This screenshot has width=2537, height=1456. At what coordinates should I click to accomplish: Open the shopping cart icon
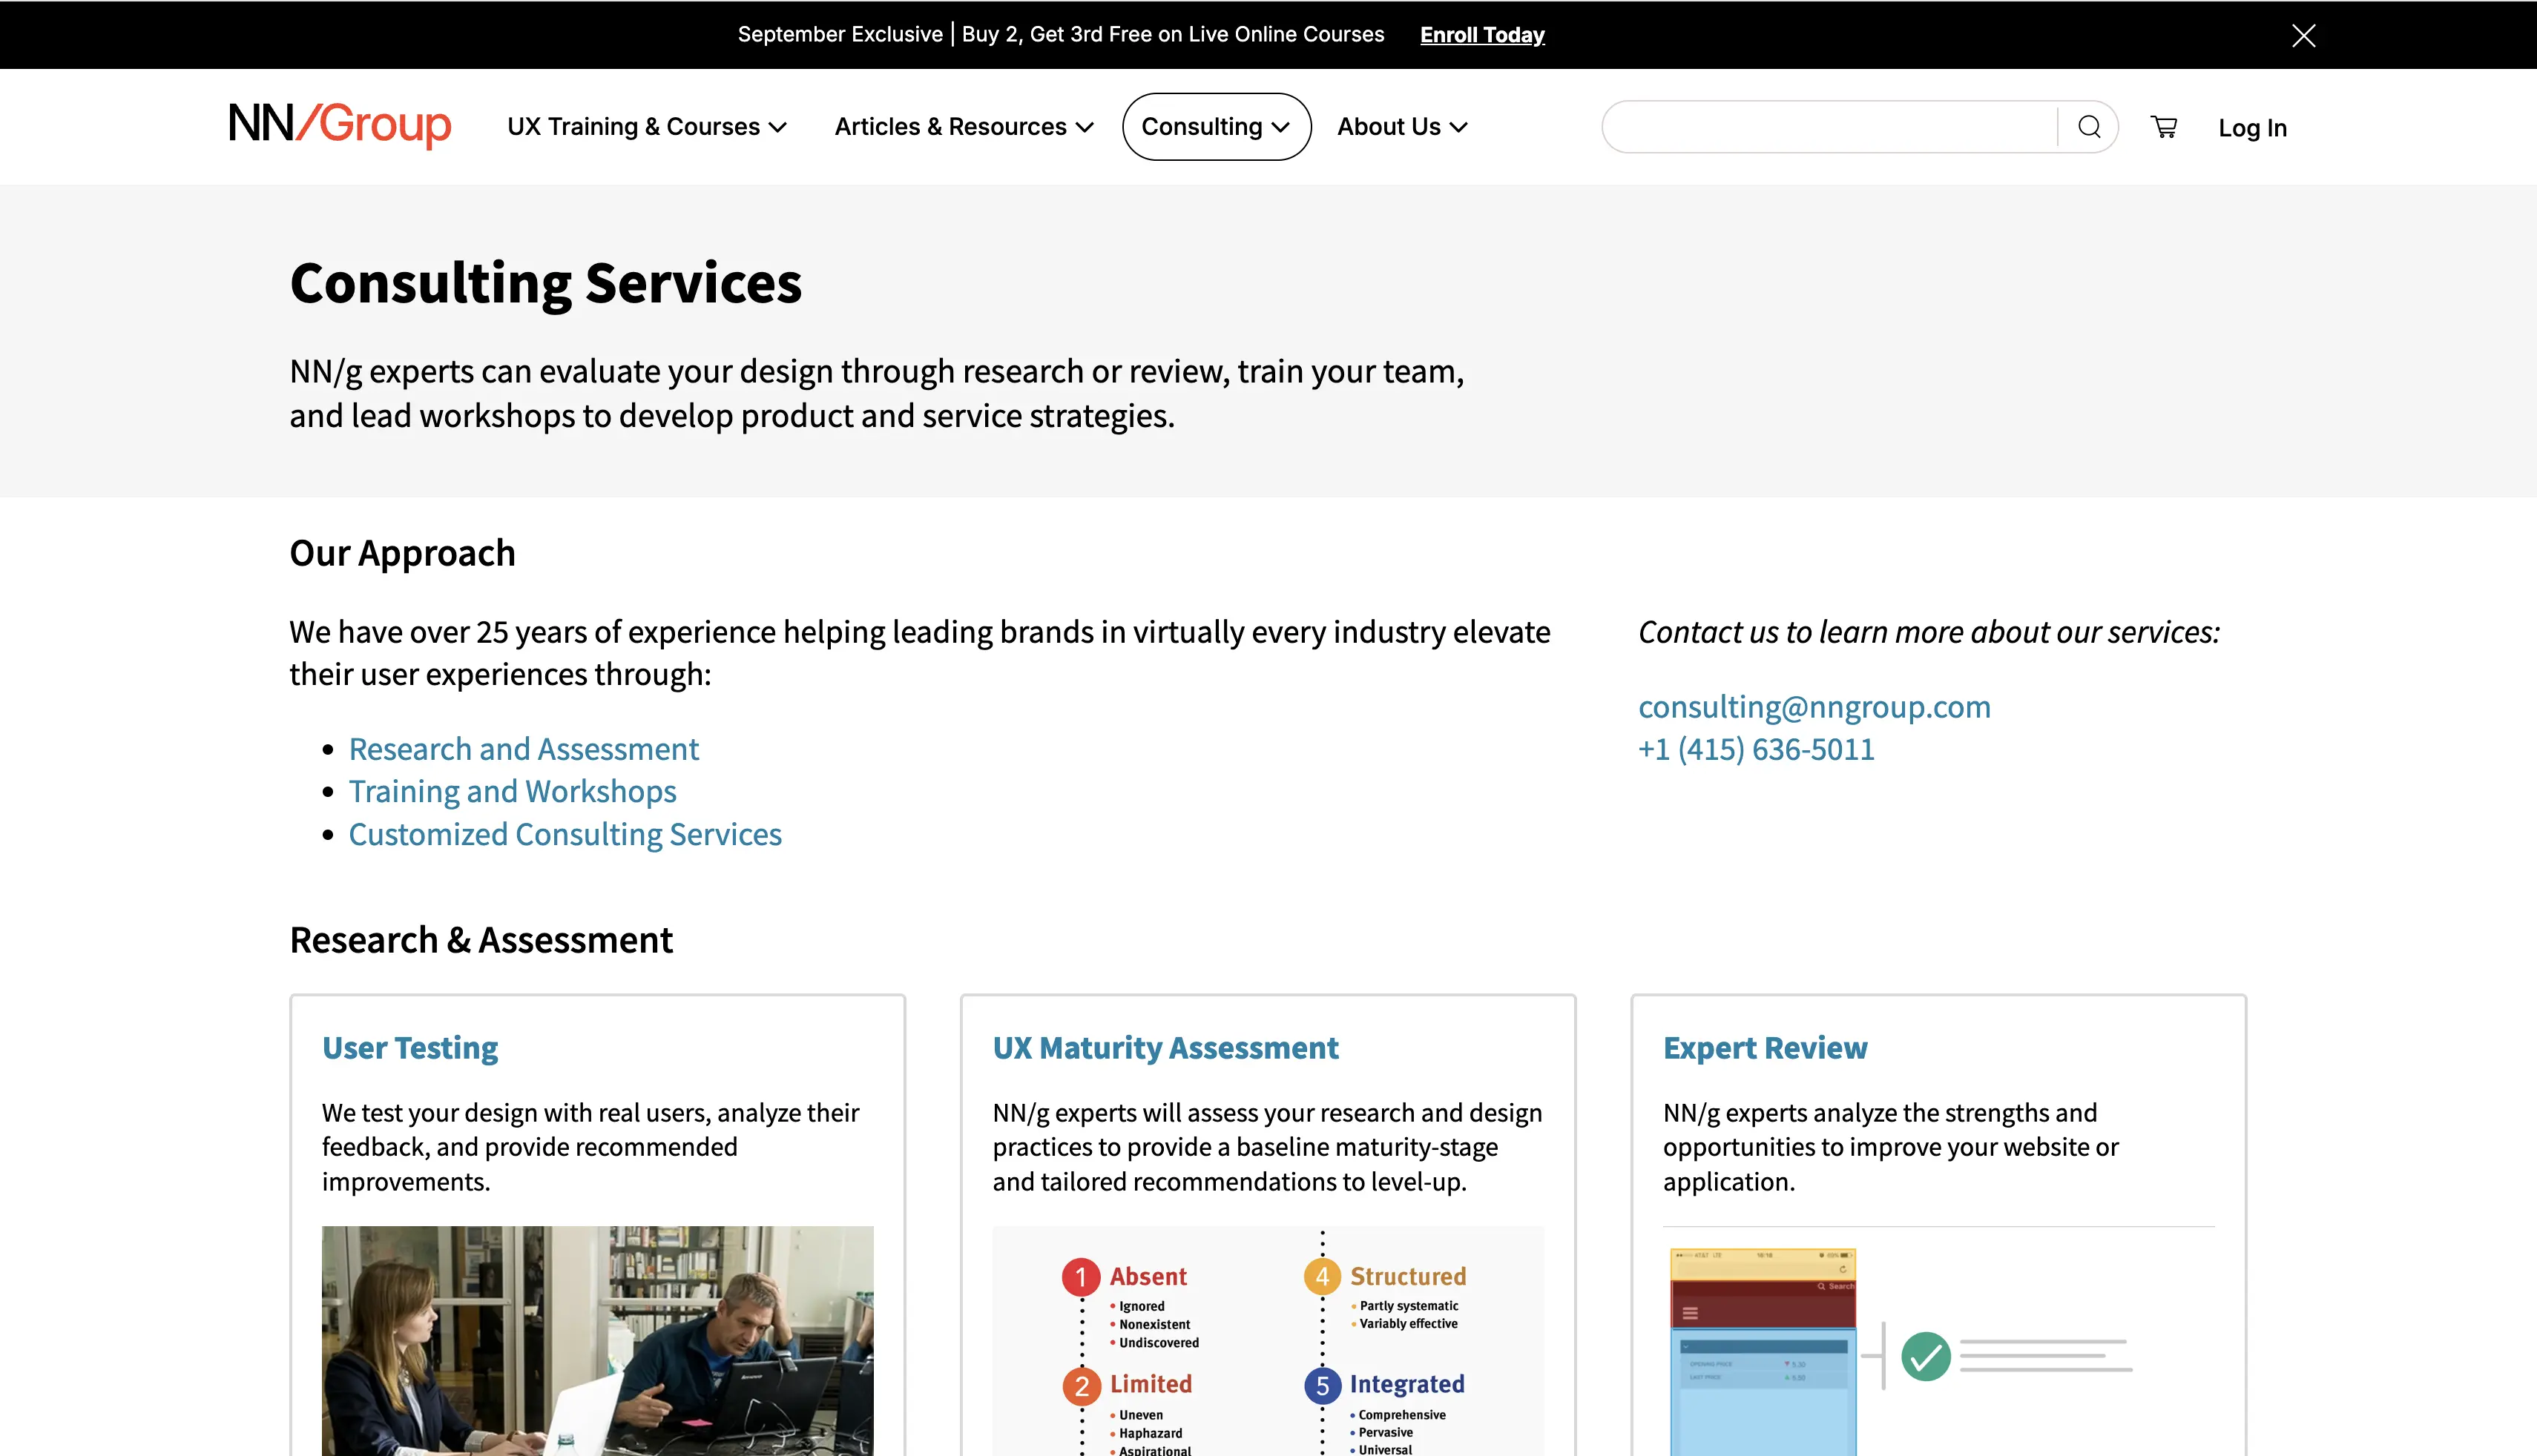(x=2164, y=127)
